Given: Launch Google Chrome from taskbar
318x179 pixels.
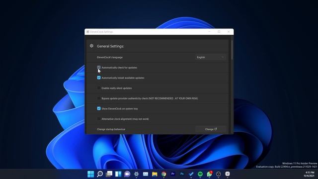Looking at the screenshot, I should tap(164, 174).
